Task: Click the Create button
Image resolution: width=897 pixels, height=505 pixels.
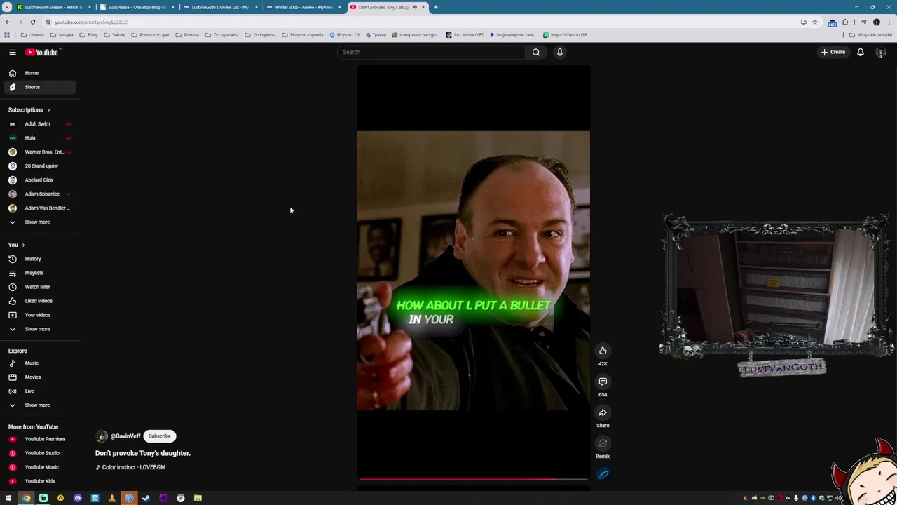Action: [x=833, y=52]
